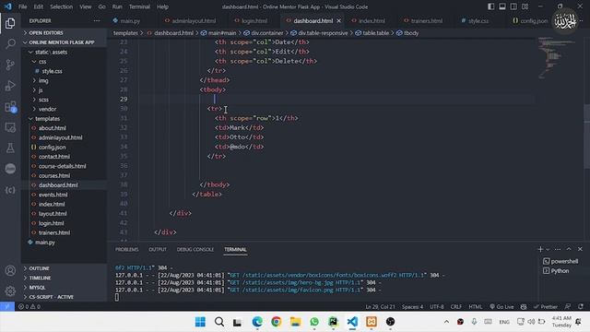Select the Python terminal instance
The width and height of the screenshot is (590, 332).
(x=556, y=270)
